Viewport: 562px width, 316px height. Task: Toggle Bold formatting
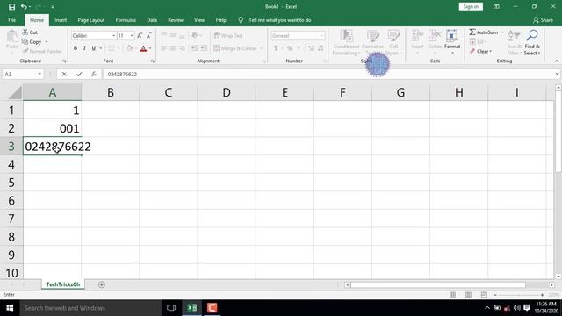[76, 48]
